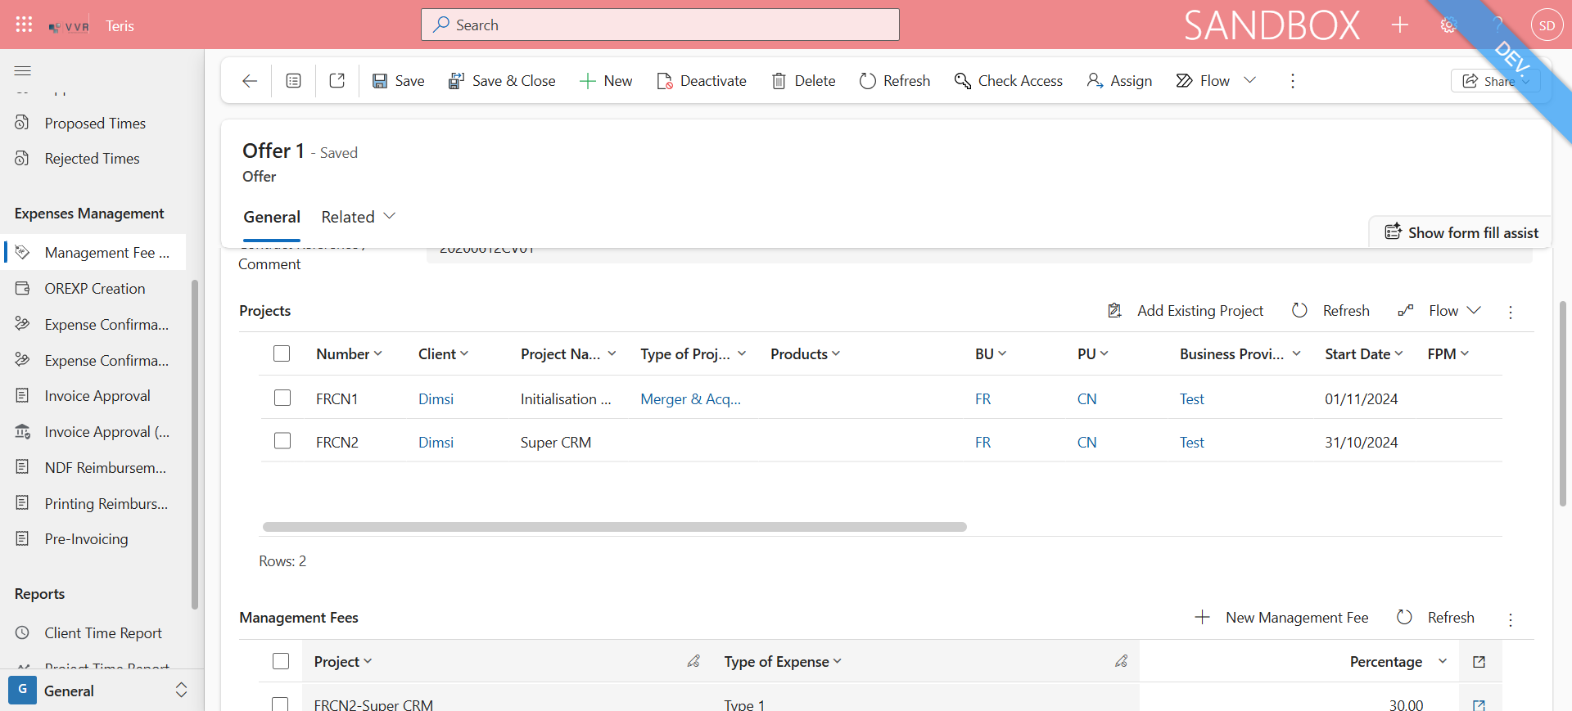Tick the FRCN2 row checkbox

pos(282,441)
